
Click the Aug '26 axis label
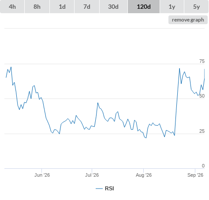[144, 175]
